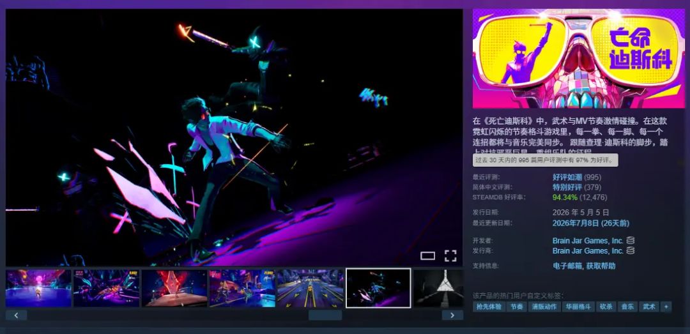
Task: Select the 华丽格斗 tag
Action: click(578, 307)
